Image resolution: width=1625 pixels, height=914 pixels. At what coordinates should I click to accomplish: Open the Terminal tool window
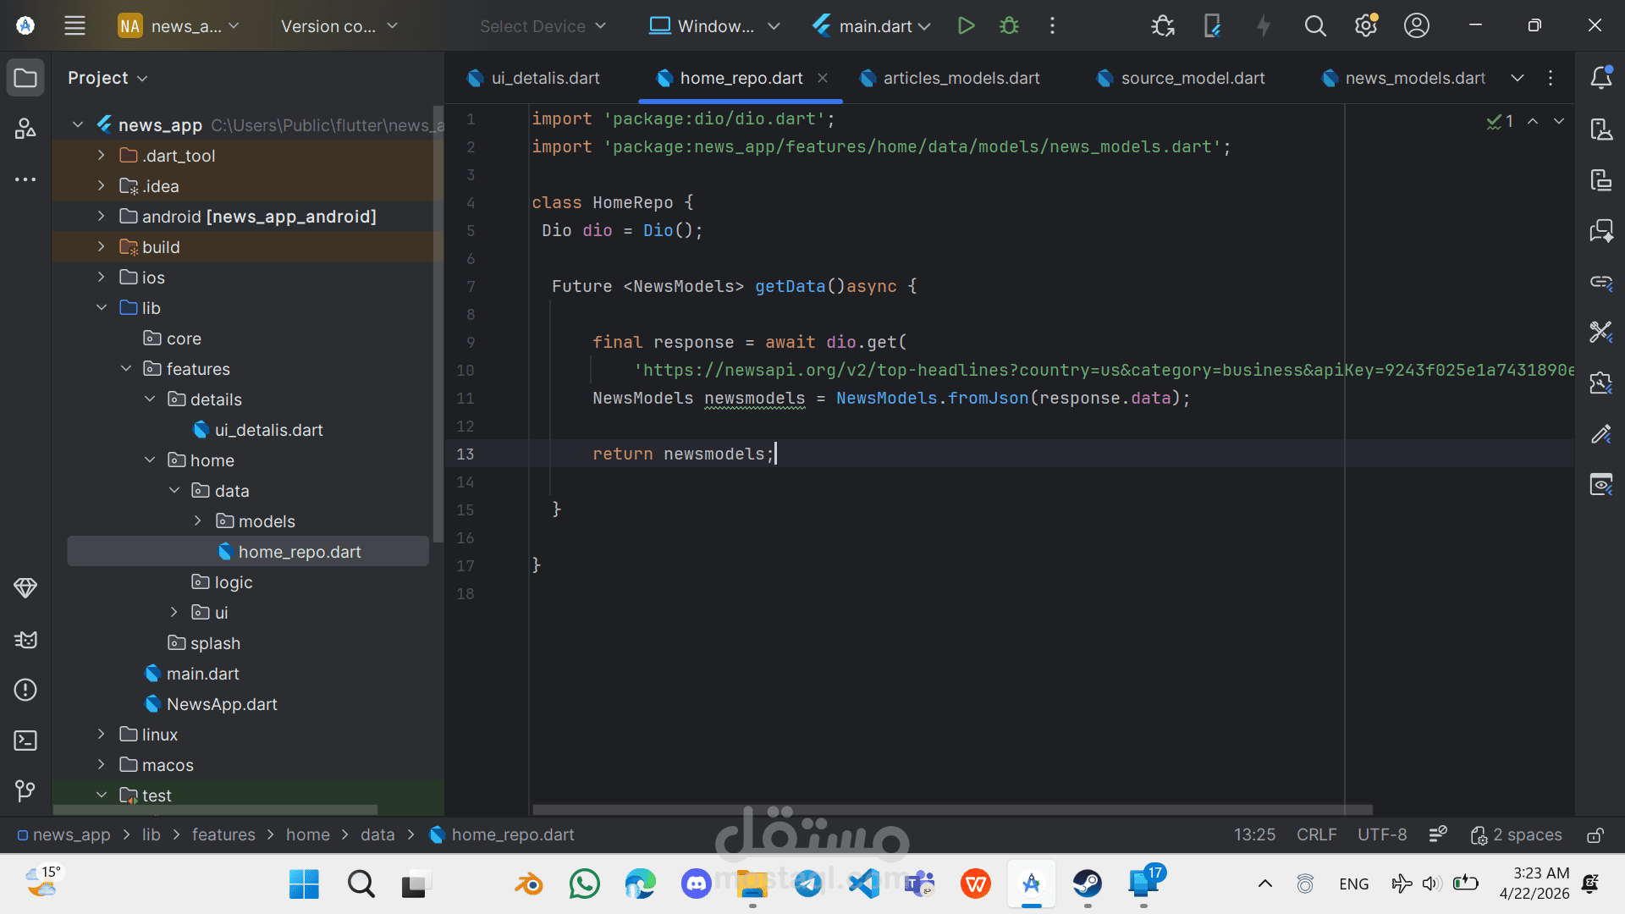tap(25, 741)
